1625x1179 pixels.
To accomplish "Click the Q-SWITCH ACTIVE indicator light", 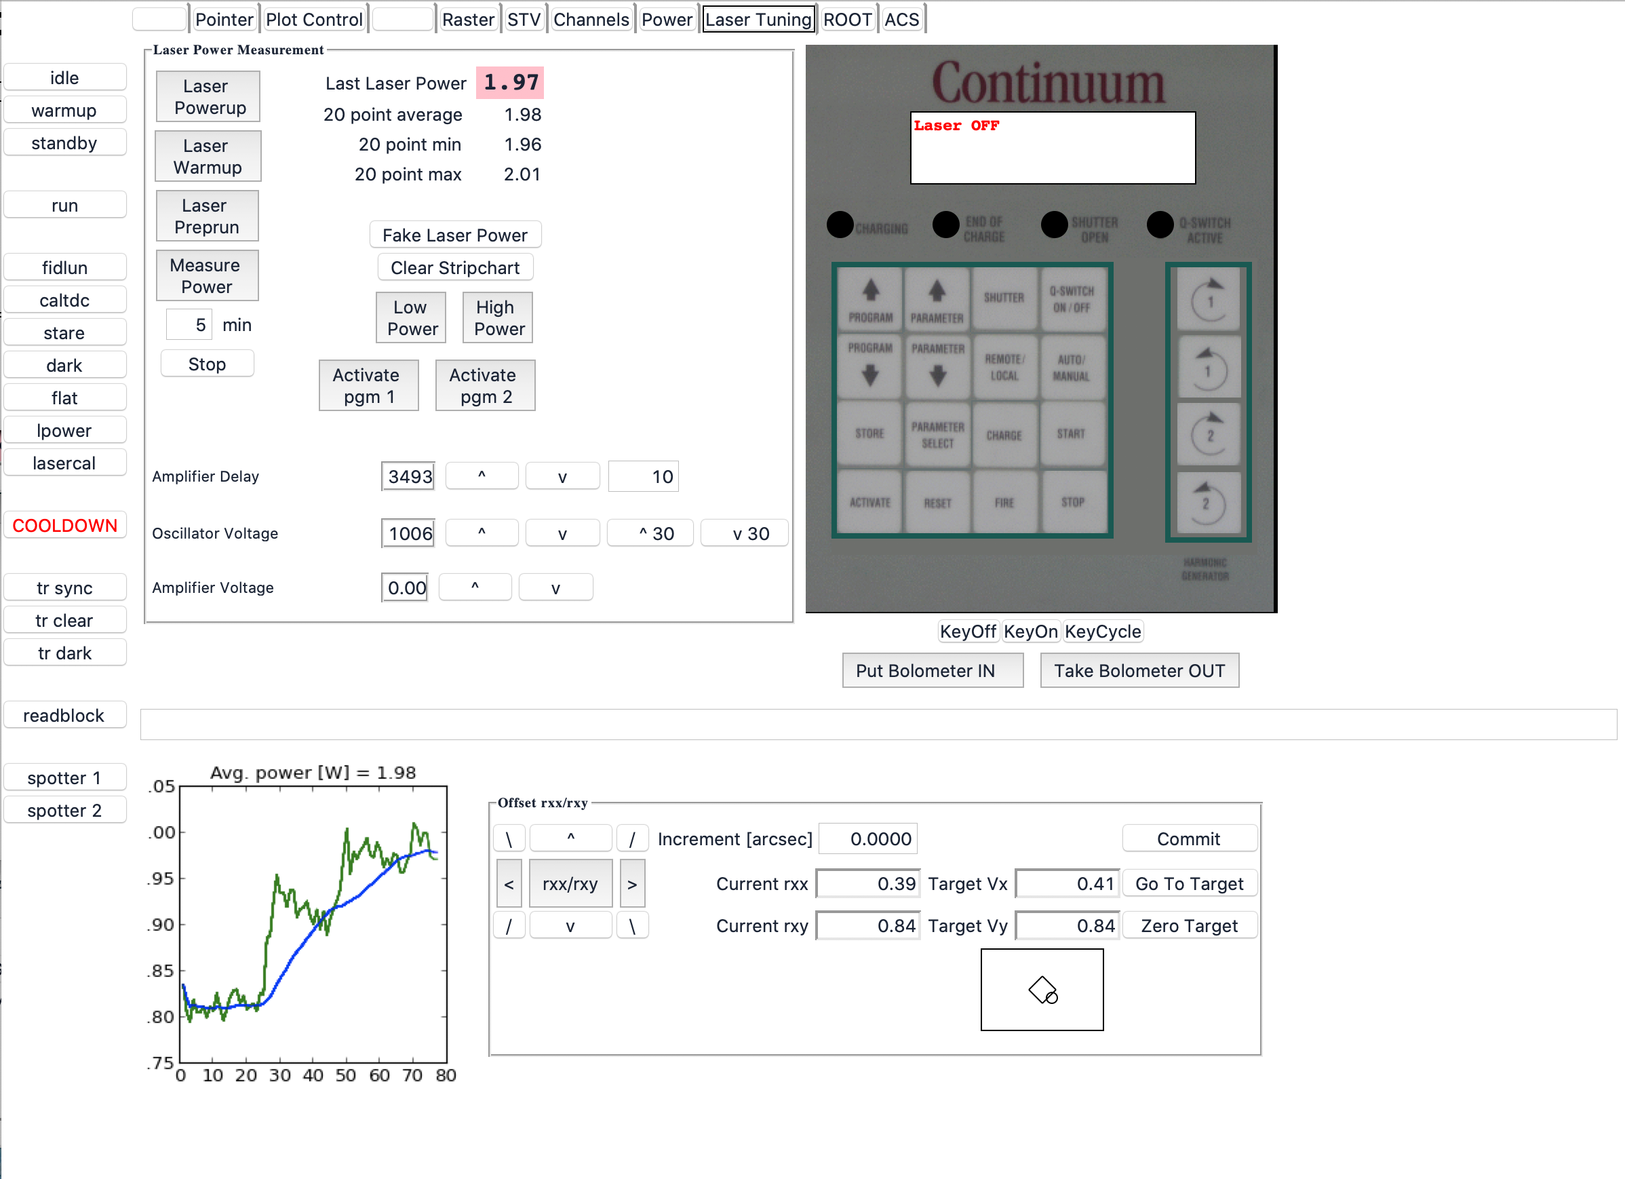I will click(x=1160, y=225).
